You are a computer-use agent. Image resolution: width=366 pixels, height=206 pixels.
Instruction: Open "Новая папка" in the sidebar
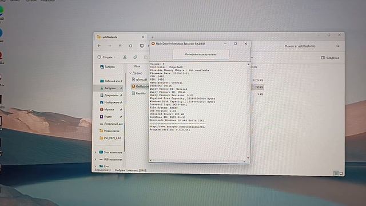110,131
